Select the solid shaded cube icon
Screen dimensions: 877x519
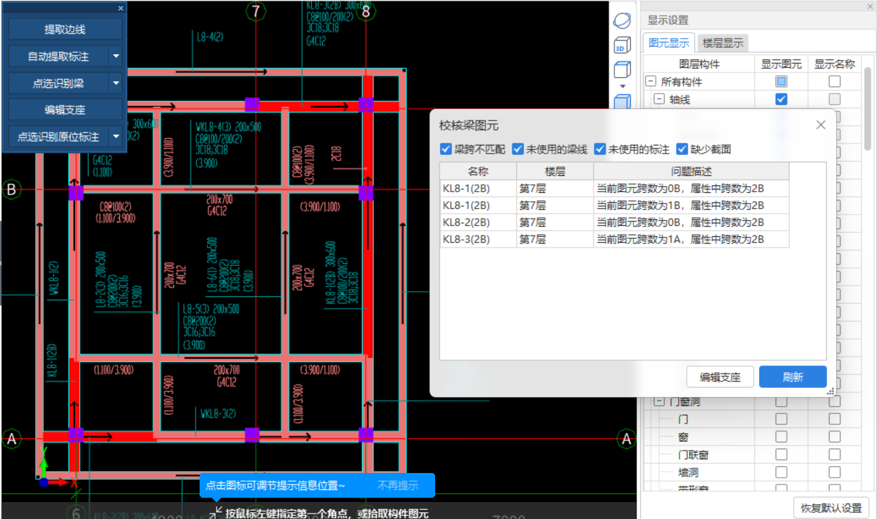(x=622, y=101)
